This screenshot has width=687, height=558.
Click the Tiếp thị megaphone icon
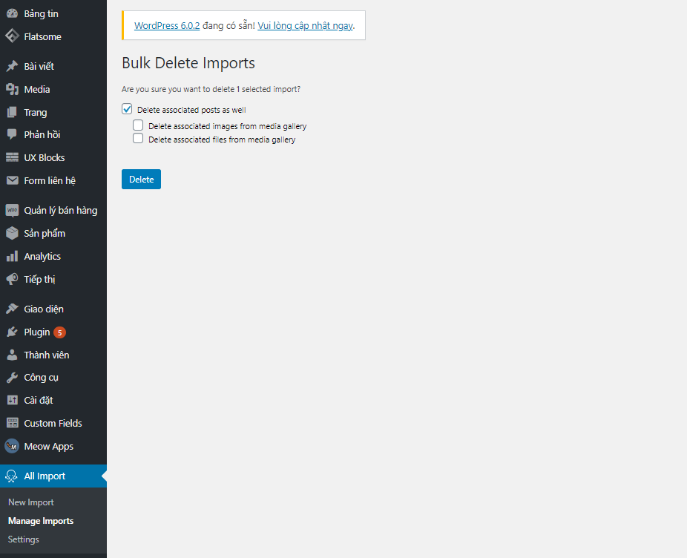click(12, 279)
